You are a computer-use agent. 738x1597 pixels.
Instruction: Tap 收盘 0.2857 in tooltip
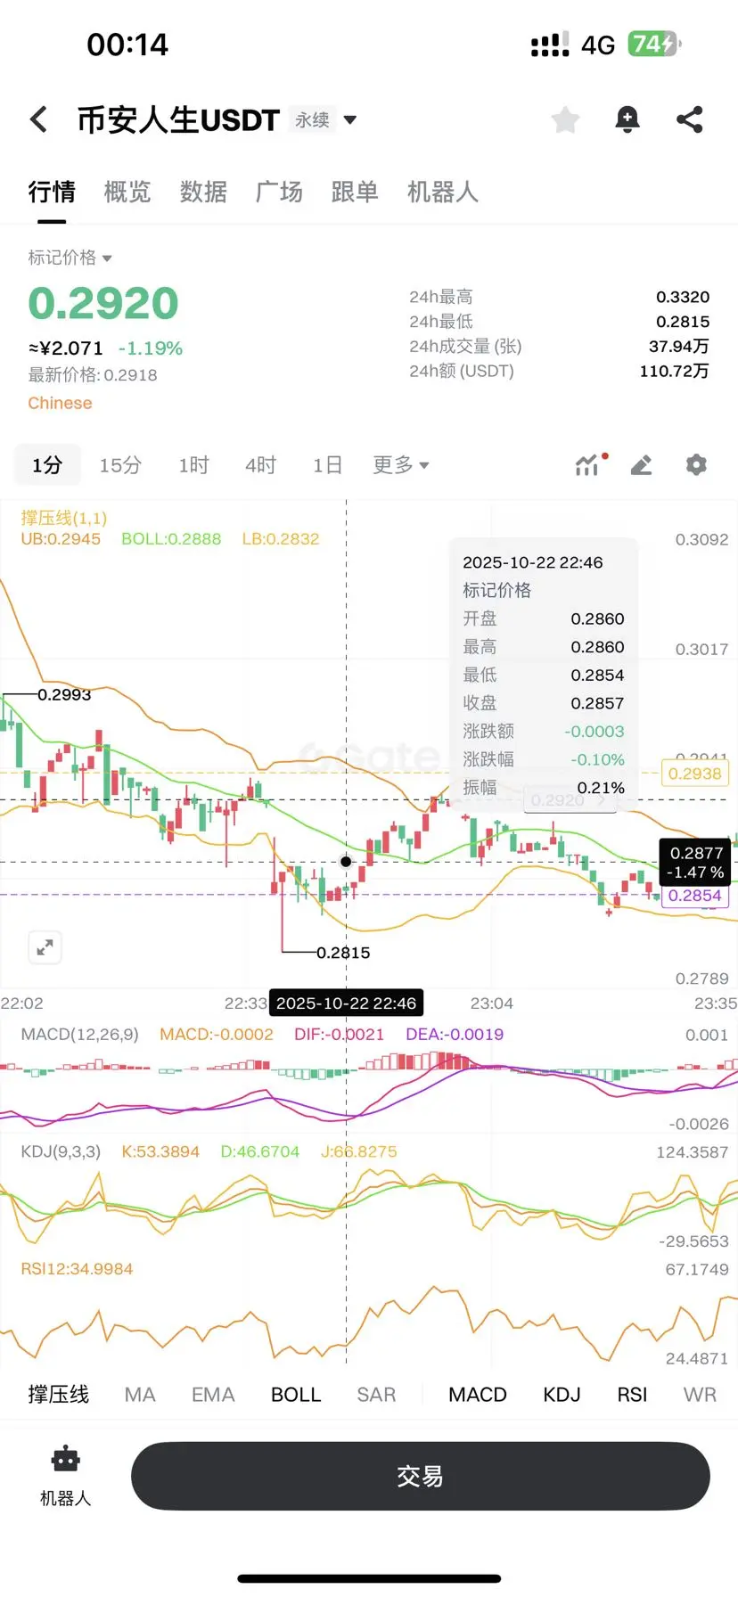544,703
